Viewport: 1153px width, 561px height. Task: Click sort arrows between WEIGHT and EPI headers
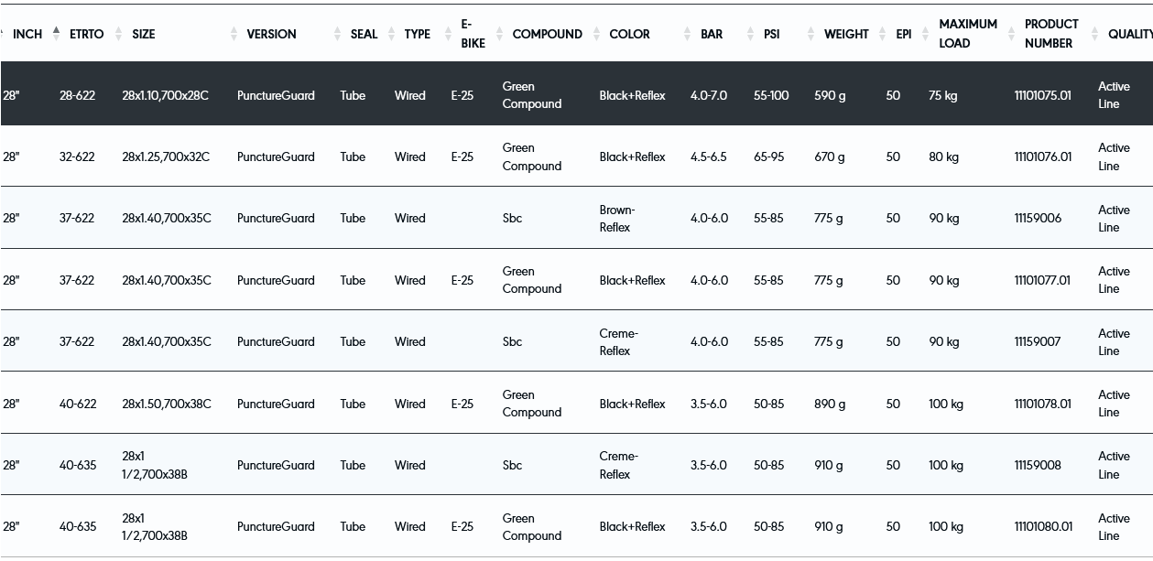click(x=884, y=34)
